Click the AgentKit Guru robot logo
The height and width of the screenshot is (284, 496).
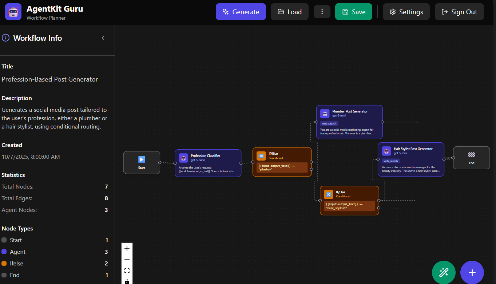point(13,12)
